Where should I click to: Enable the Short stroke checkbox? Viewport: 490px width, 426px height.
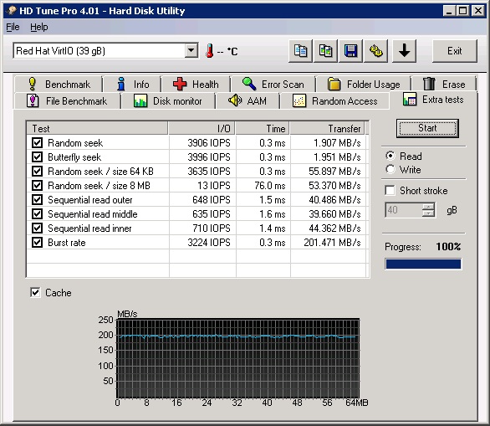(390, 190)
